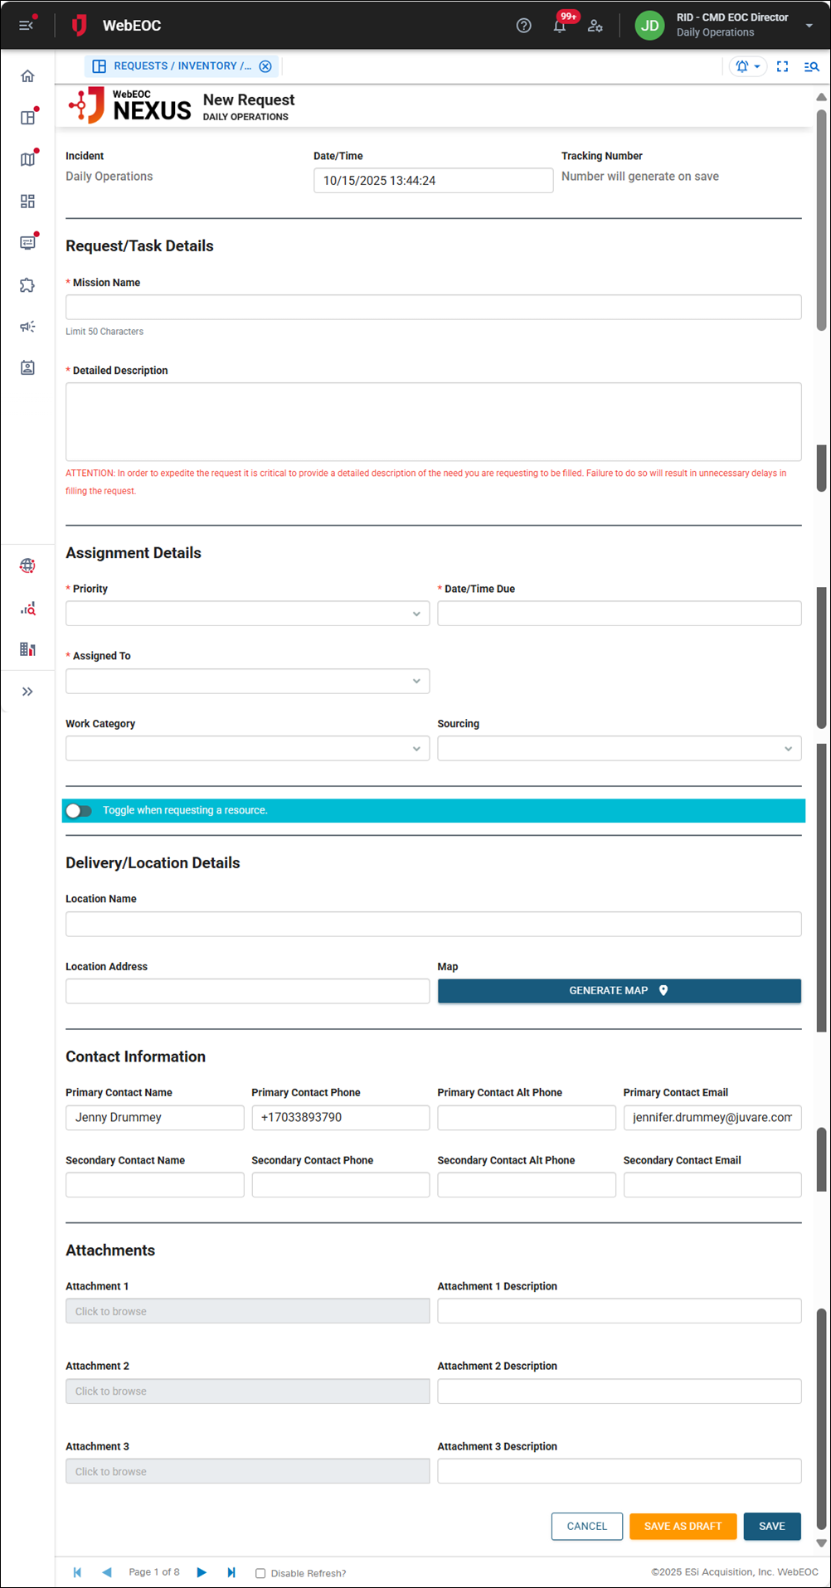
Task: Click the Primary Contact Alt Phone field
Action: tap(527, 1118)
